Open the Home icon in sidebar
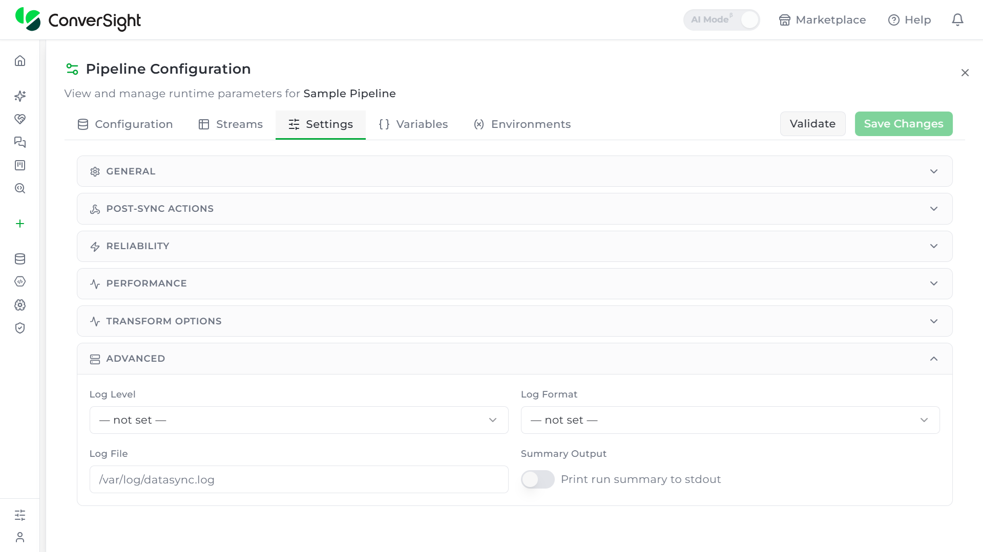This screenshot has height=552, width=983. coord(20,61)
